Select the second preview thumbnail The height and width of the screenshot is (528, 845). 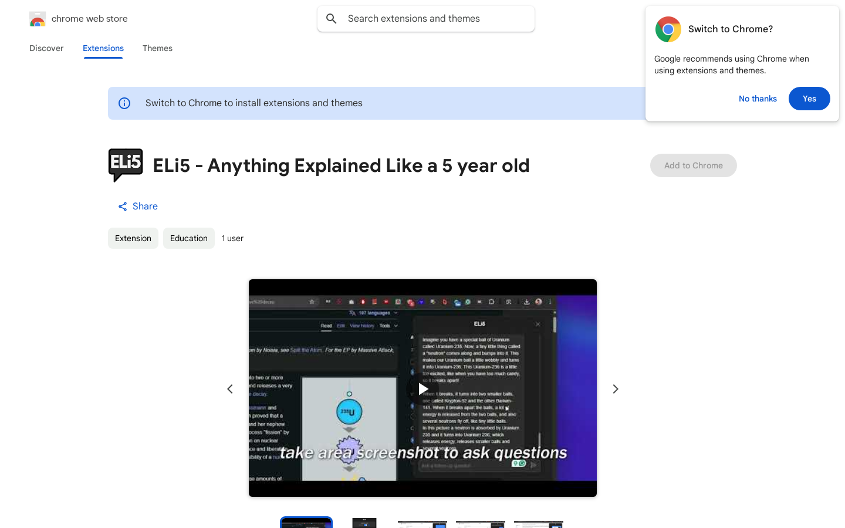pos(364,523)
